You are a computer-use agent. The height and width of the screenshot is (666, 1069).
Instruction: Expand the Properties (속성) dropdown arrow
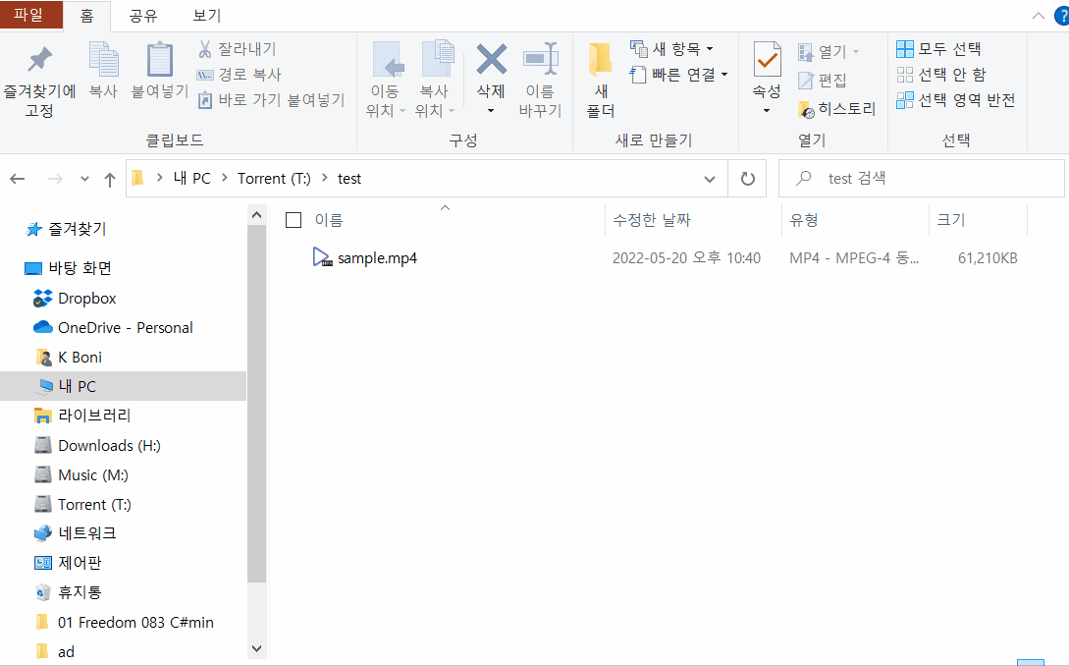[x=767, y=111]
